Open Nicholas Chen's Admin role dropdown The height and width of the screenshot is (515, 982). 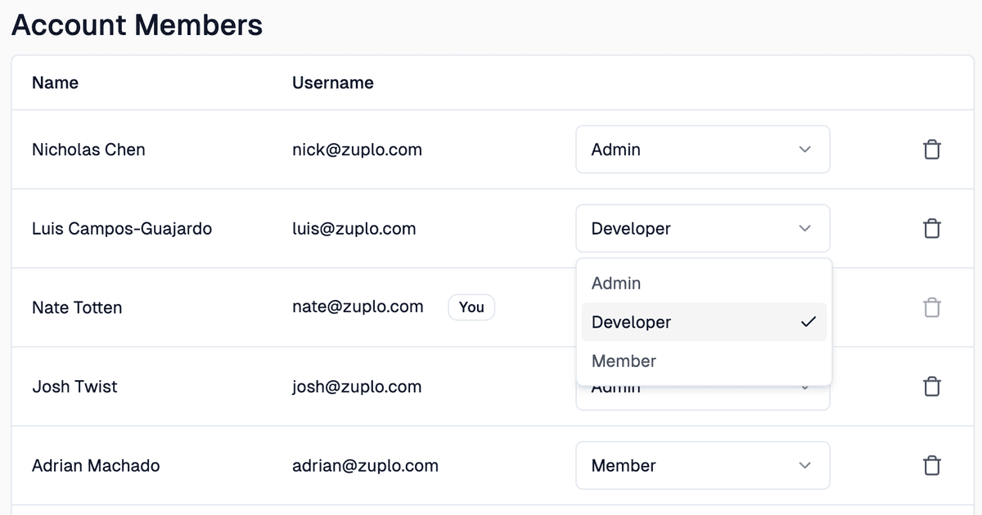(702, 150)
